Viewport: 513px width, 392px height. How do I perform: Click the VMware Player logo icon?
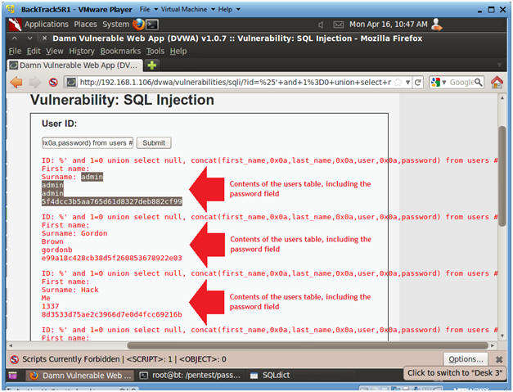(x=11, y=9)
